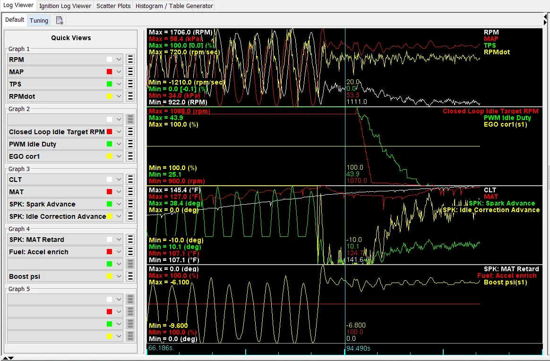
Task: Click the RPM legend label in graph 1
Action: tap(491, 32)
